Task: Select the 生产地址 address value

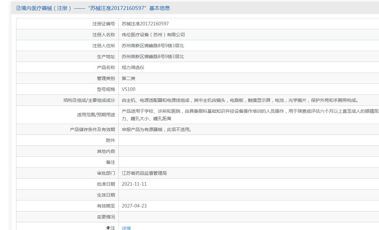Action: [x=153, y=57]
